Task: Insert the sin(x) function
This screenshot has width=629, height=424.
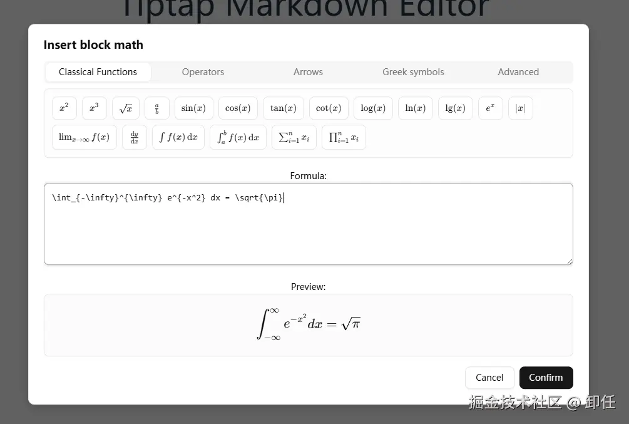Action: 194,108
